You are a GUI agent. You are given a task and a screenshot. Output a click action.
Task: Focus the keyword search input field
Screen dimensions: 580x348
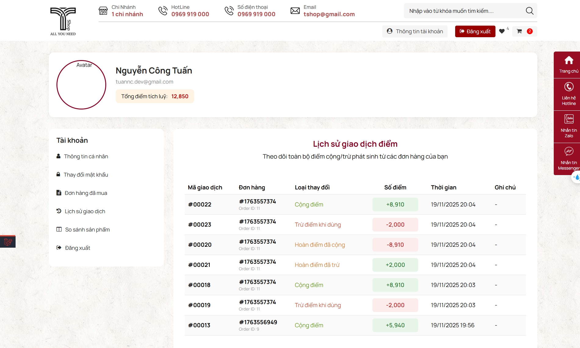464,11
